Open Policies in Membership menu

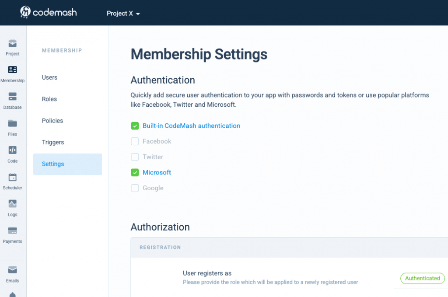point(52,121)
